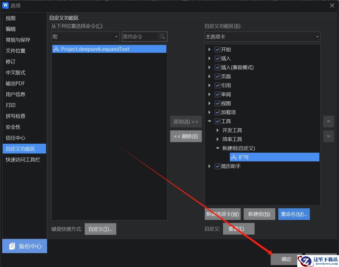
Task: Click the search magnifier icon in command search
Action: coord(162,37)
